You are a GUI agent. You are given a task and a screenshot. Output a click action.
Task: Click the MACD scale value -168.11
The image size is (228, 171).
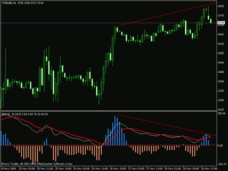[x=222, y=164]
